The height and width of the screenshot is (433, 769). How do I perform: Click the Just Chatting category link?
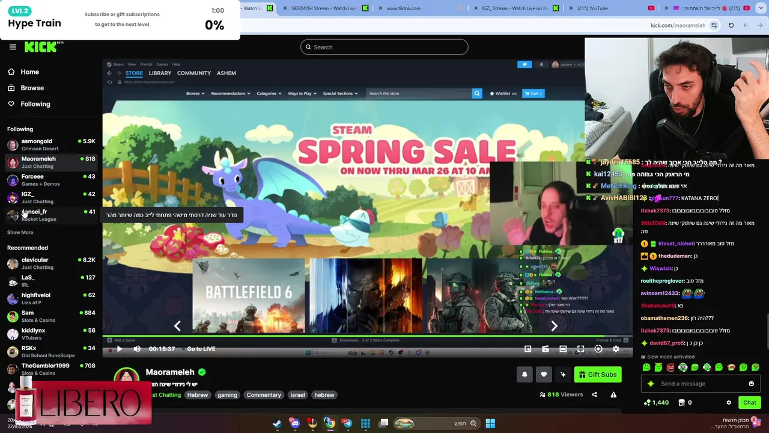166,395
